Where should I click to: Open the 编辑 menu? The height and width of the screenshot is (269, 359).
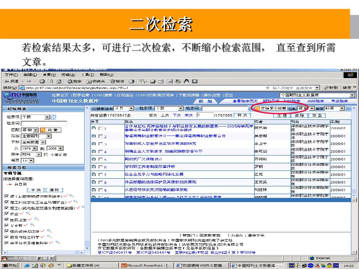(x=30, y=75)
